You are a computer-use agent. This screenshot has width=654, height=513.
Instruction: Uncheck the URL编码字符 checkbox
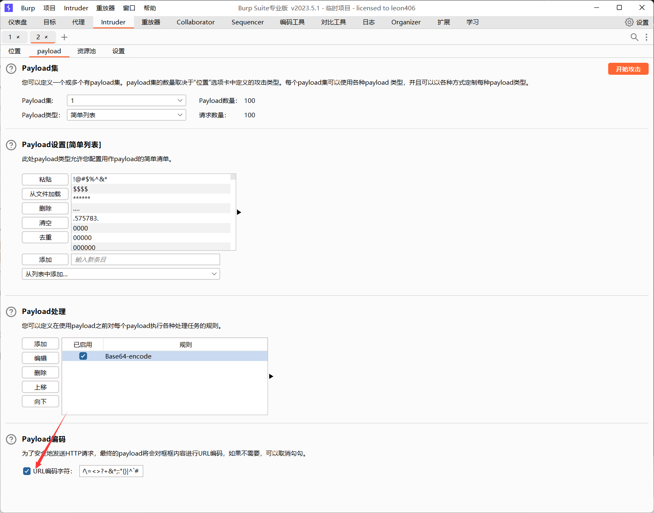tap(27, 471)
